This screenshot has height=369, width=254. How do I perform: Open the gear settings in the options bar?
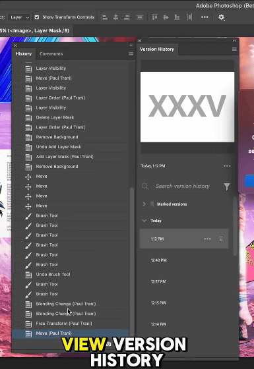[221, 17]
